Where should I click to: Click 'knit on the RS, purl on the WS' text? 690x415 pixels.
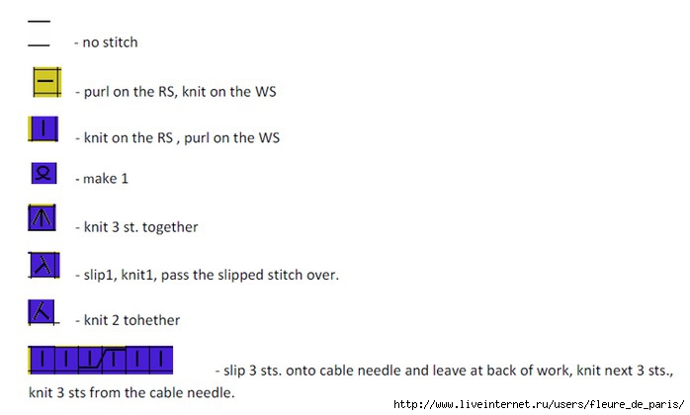181,137
